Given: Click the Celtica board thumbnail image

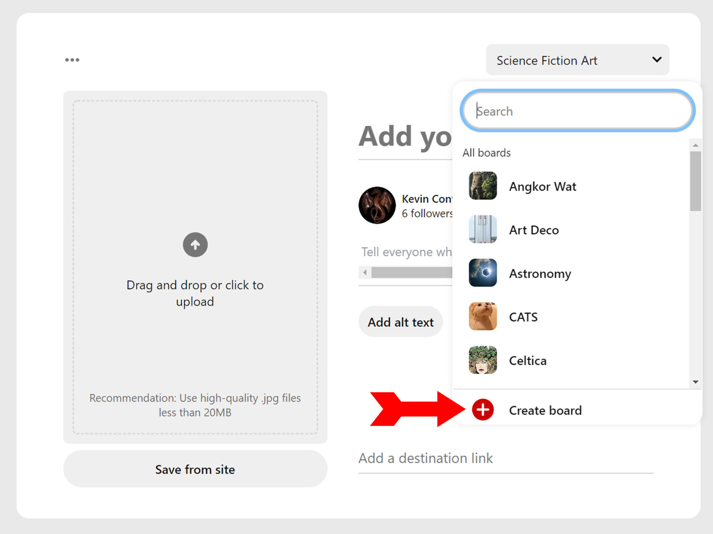Looking at the screenshot, I should [x=482, y=360].
